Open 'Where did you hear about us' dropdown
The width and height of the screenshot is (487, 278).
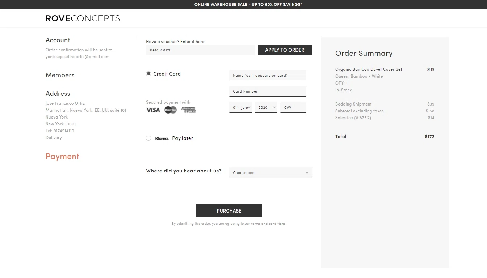pyautogui.click(x=270, y=172)
